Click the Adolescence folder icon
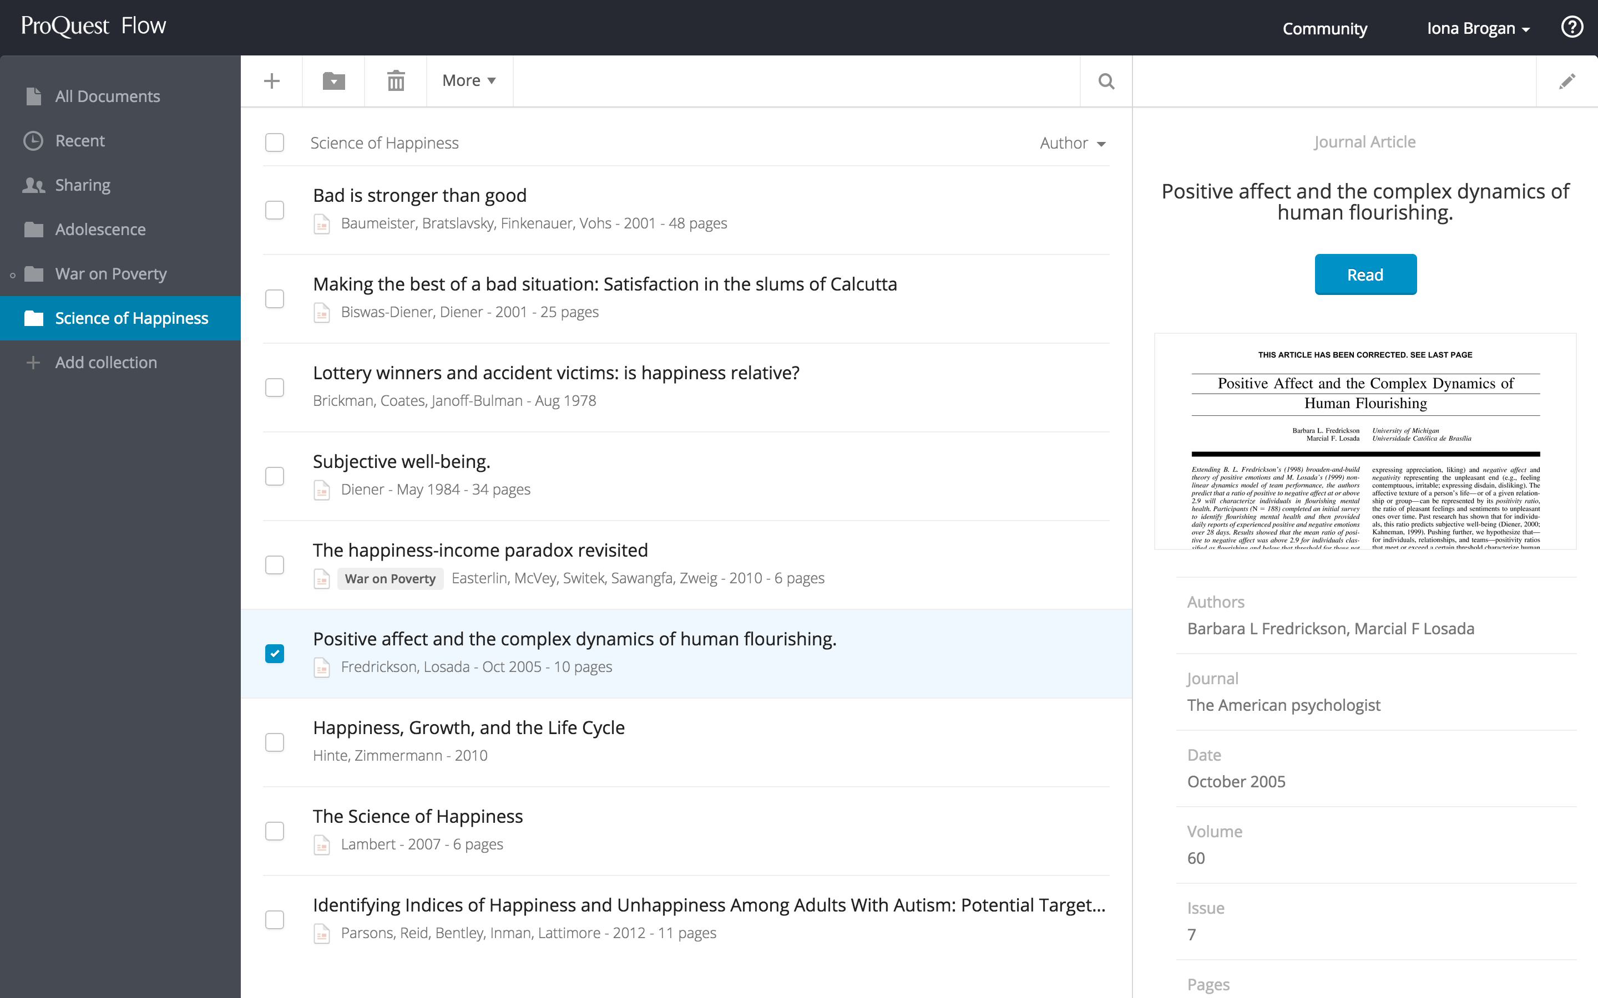Image resolution: width=1598 pixels, height=998 pixels. pos(34,230)
